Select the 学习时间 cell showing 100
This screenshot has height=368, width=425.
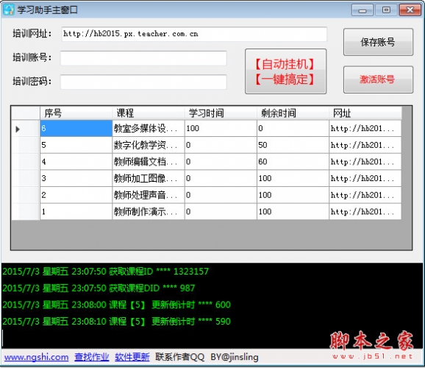pyautogui.click(x=221, y=128)
